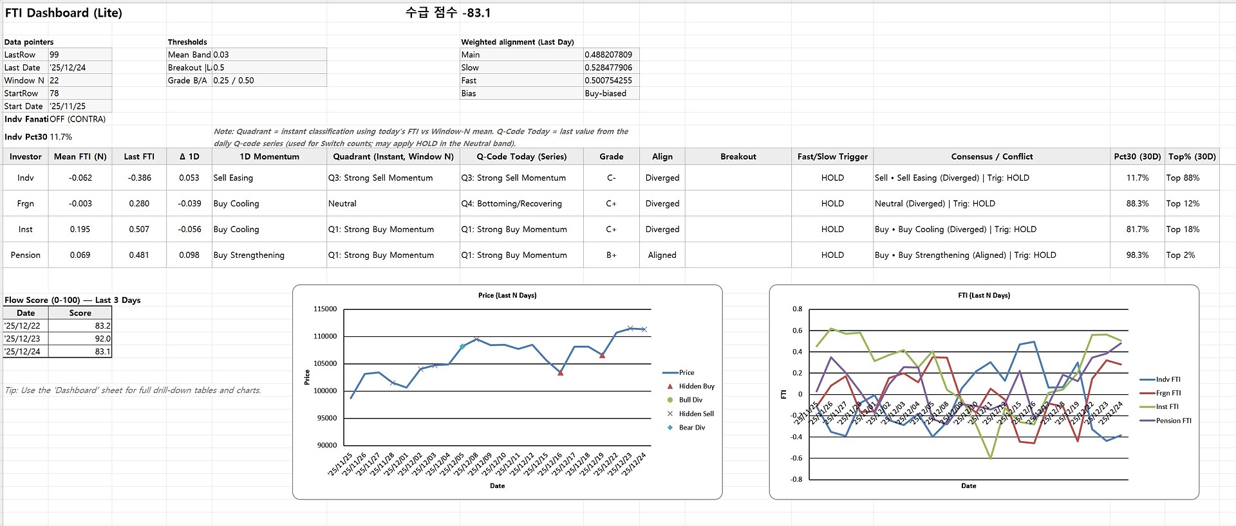Click the Grade column header
The image size is (1236, 526).
pyautogui.click(x=612, y=156)
